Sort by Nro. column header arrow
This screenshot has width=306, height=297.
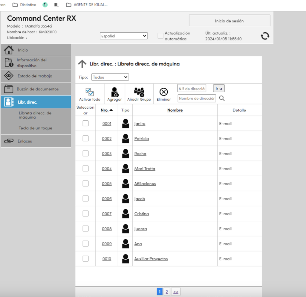point(111,110)
